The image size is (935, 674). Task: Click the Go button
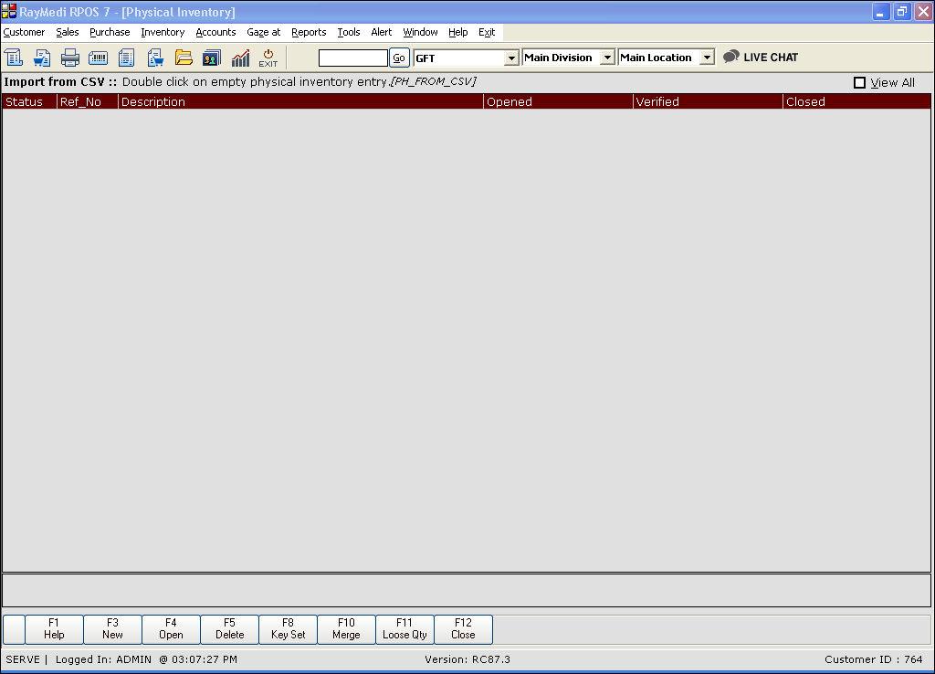pyautogui.click(x=399, y=58)
